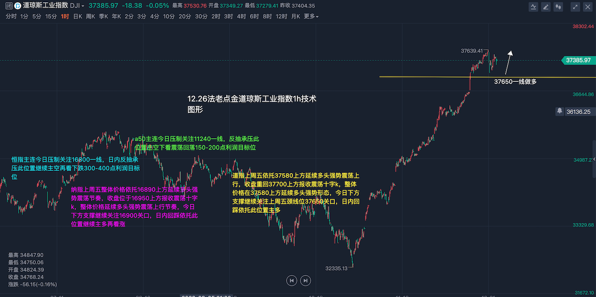Select the 周K weekly chart
The height and width of the screenshot is (297, 596).
(x=90, y=16)
